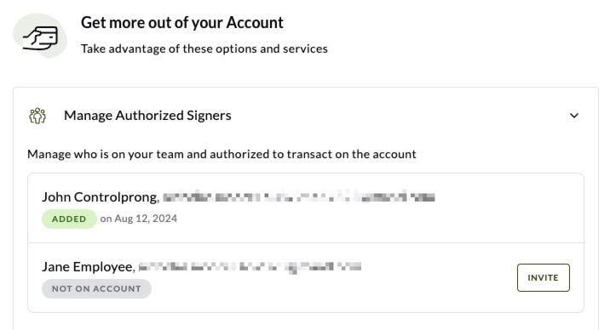Collapse the Manage Authorized Signers chevron
610x330 pixels.
coord(574,116)
